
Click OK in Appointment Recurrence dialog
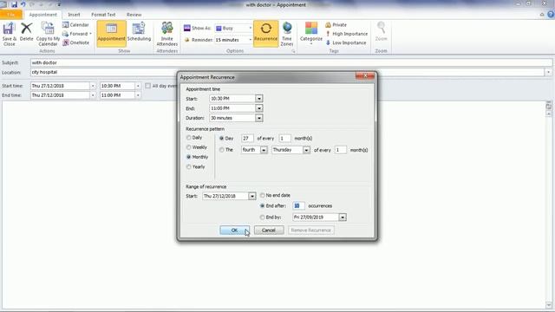(x=234, y=231)
